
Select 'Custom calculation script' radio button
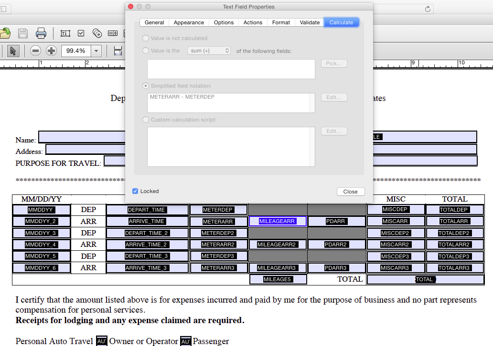[146, 120]
